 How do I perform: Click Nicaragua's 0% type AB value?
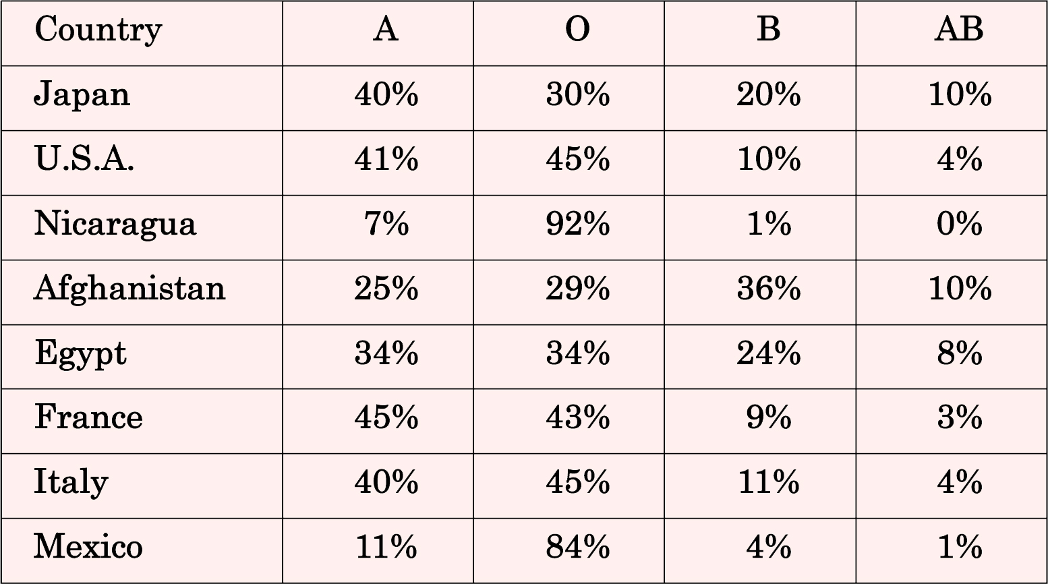(x=958, y=225)
